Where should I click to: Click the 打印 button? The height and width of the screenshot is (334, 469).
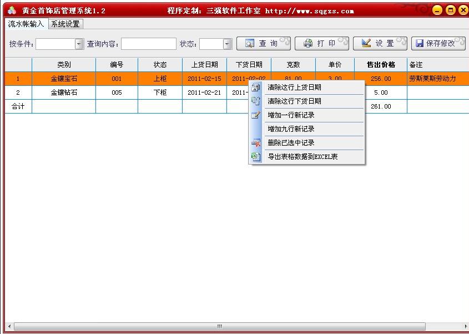pos(322,43)
